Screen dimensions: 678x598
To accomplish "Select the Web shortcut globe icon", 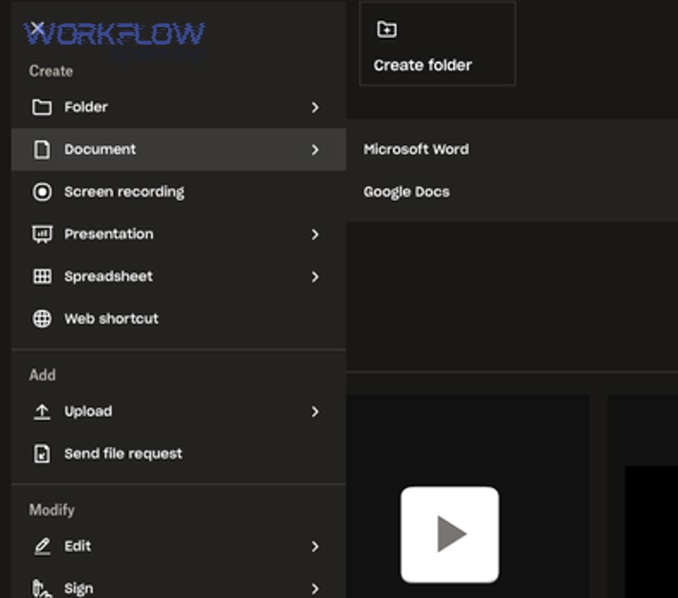I will click(x=41, y=319).
